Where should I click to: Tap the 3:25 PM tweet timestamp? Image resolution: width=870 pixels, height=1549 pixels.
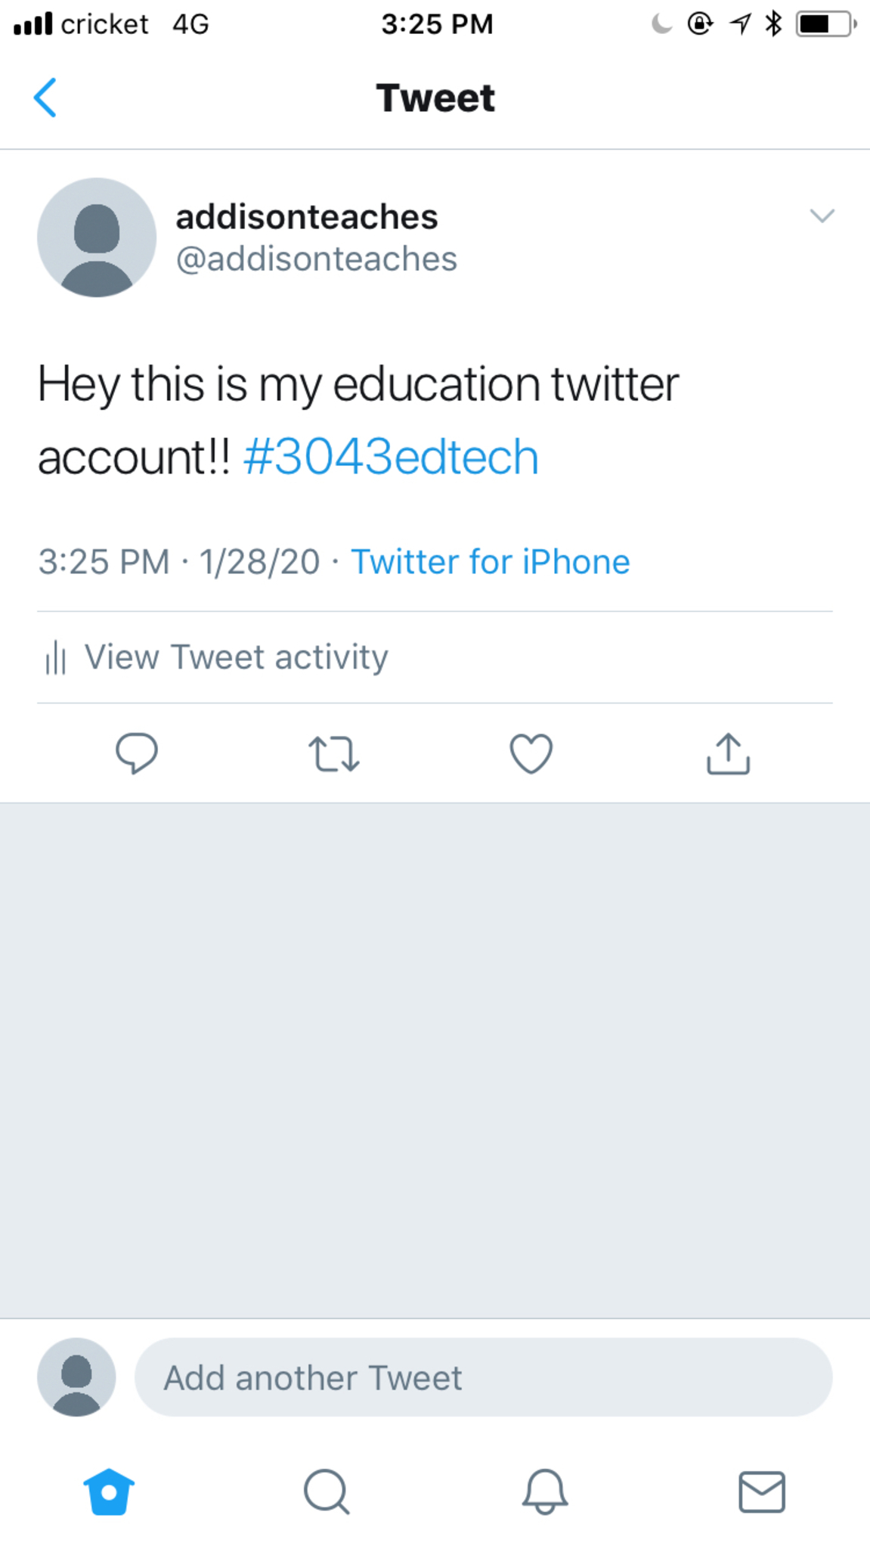[x=104, y=562]
